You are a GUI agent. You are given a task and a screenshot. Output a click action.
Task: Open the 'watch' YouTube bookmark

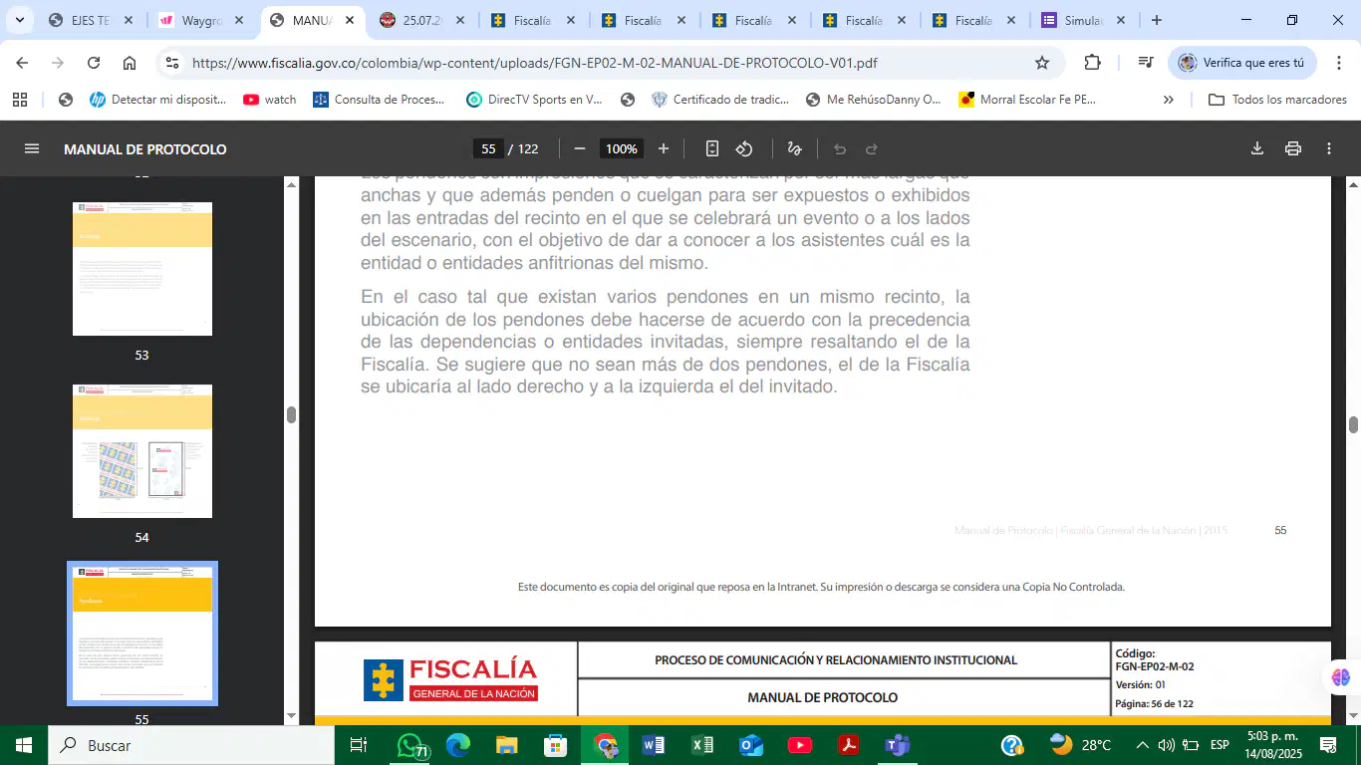270,100
